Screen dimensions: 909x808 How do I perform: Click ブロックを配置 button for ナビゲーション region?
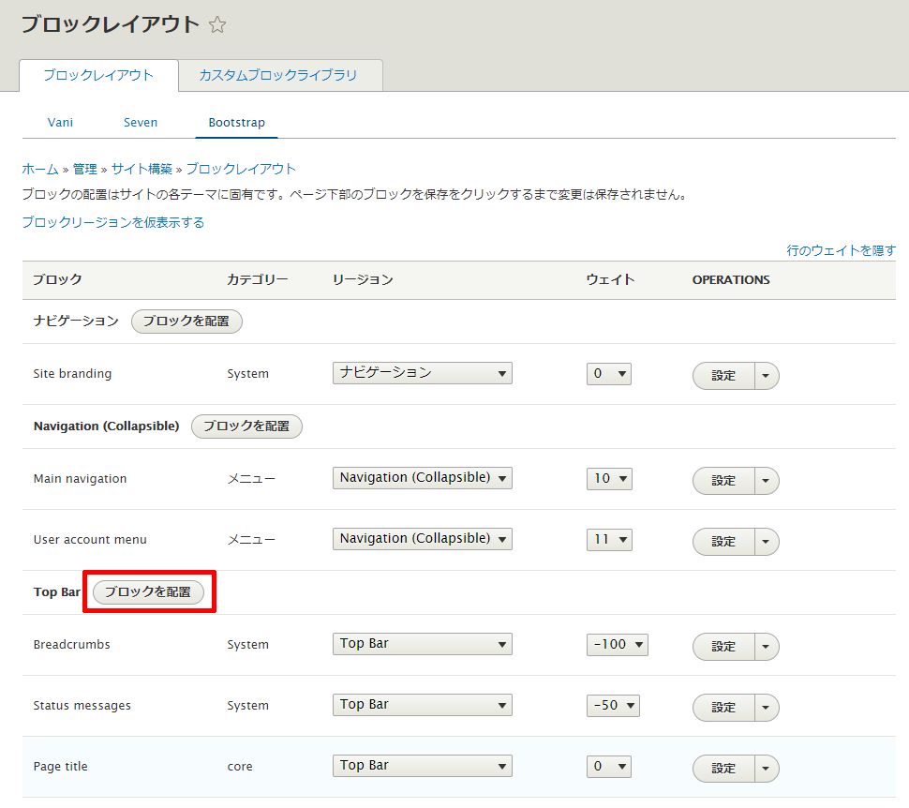[x=186, y=321]
